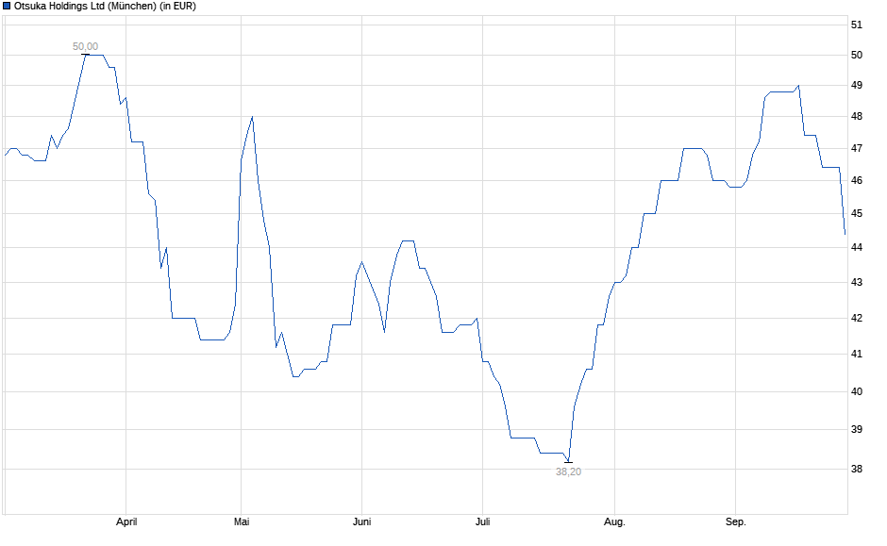Click the 'Mai' axis label
This screenshot has width=887, height=546.
242,521
